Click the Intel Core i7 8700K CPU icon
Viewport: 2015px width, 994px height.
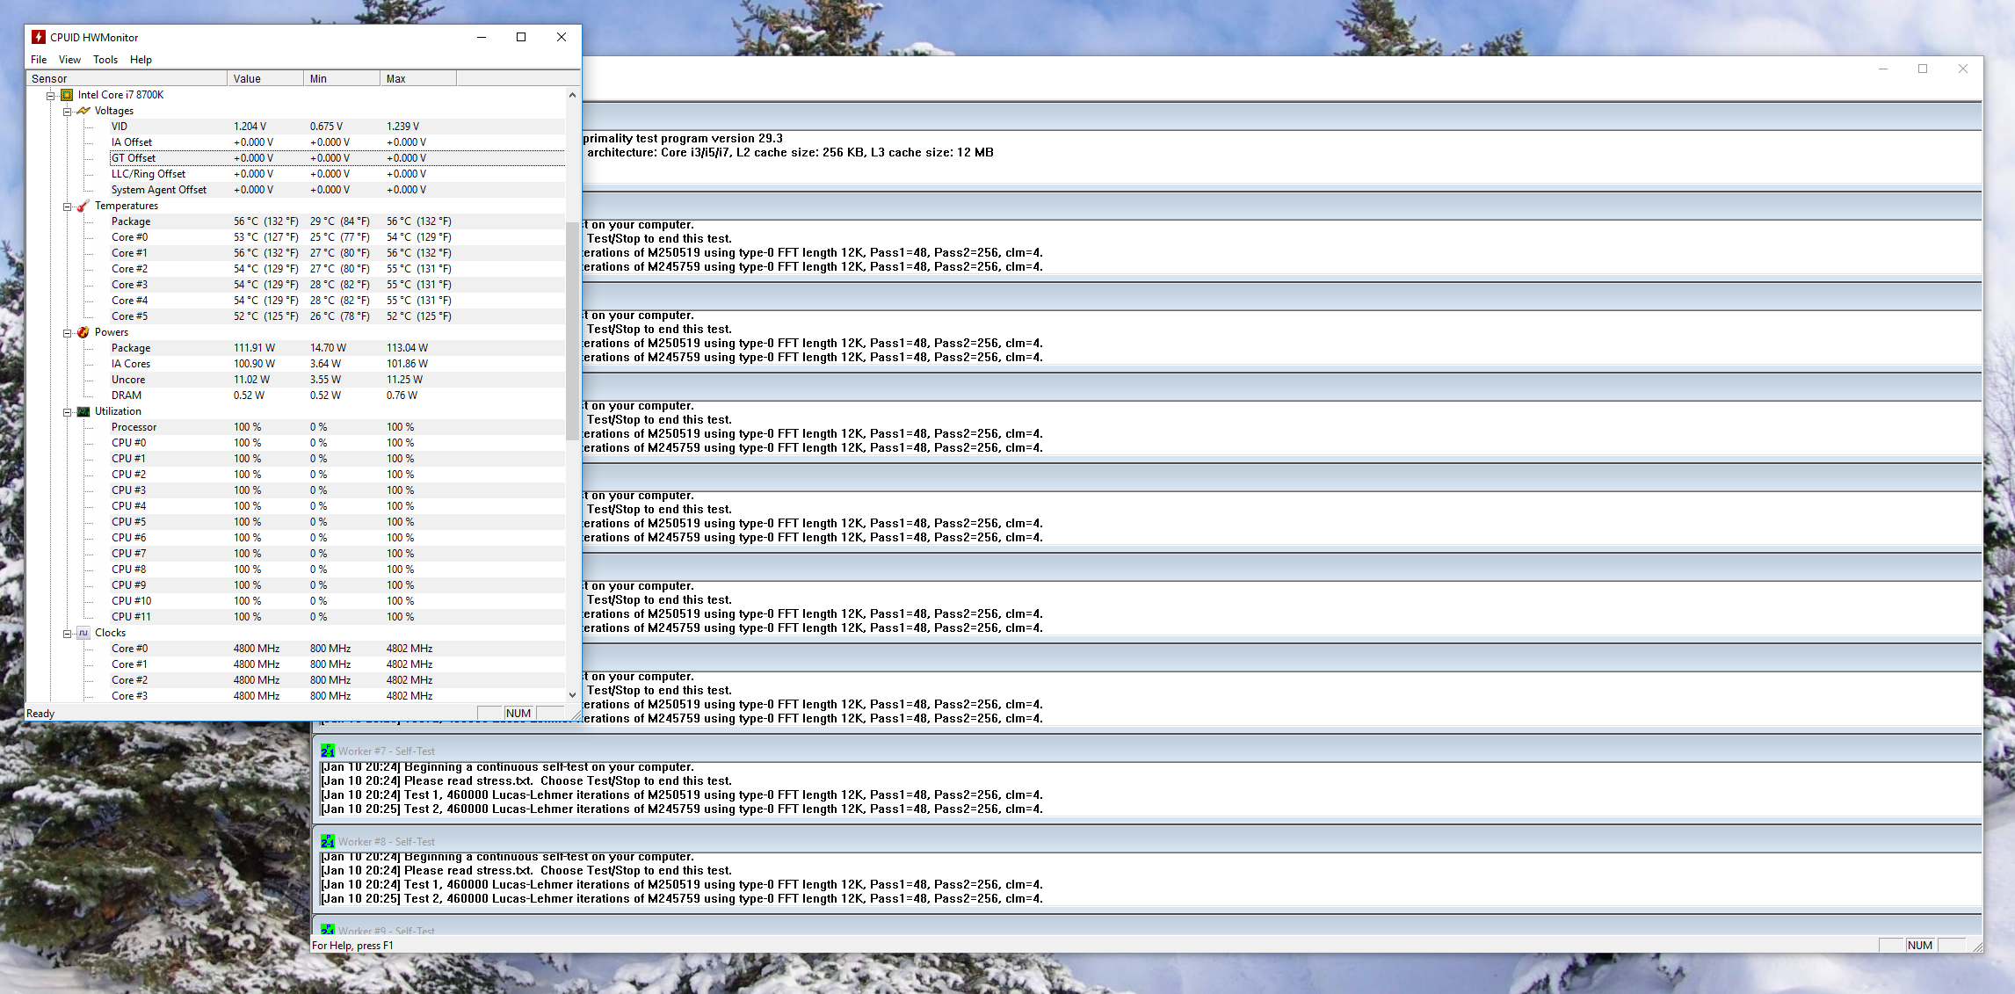coord(67,95)
